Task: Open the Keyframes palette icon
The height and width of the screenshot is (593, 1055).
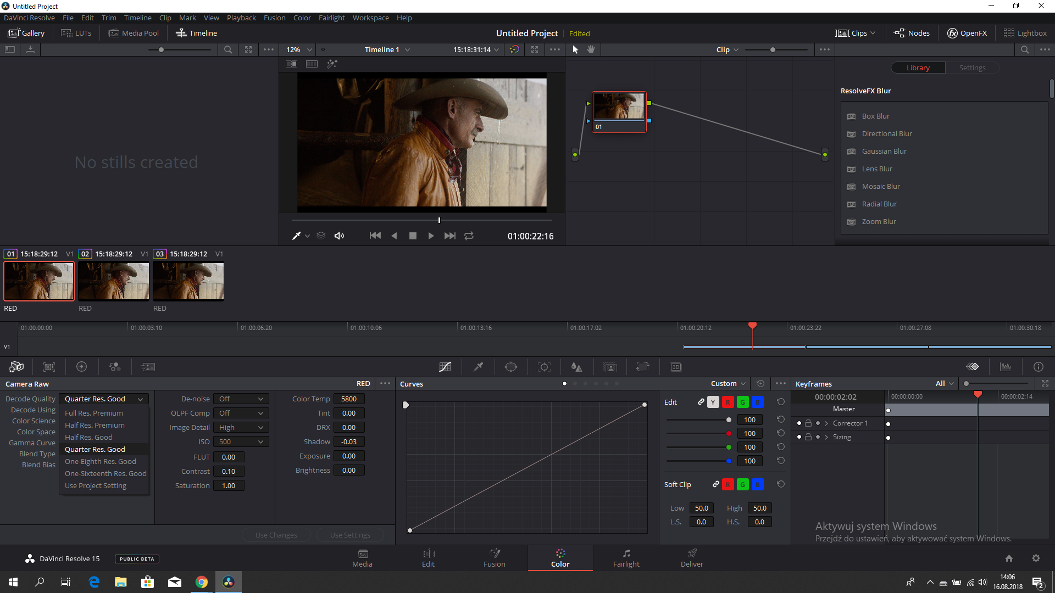Action: pyautogui.click(x=973, y=367)
